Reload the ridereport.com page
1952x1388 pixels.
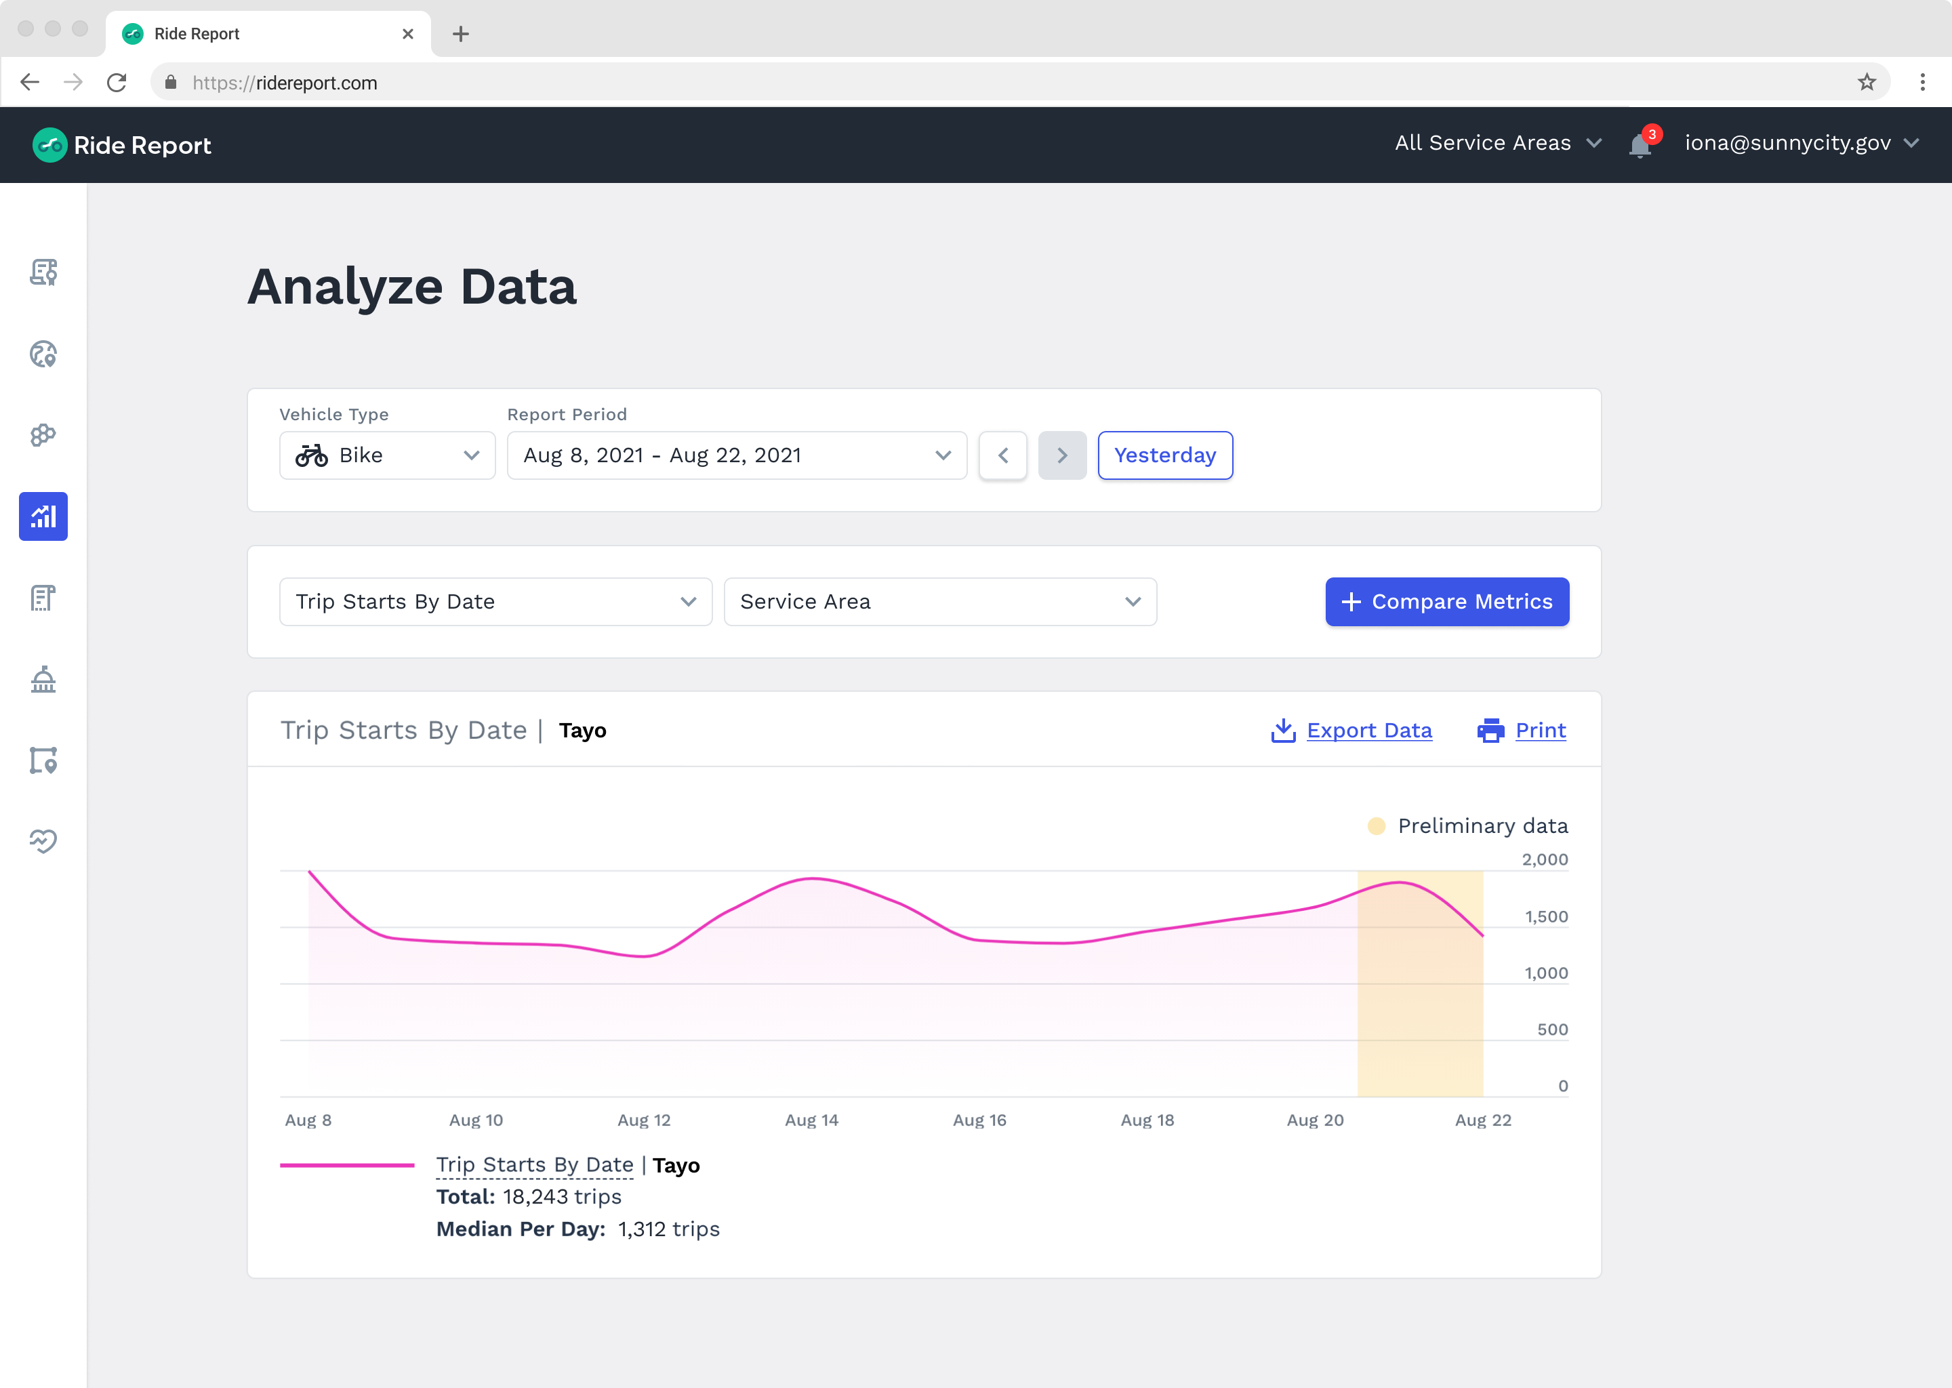pyautogui.click(x=117, y=82)
